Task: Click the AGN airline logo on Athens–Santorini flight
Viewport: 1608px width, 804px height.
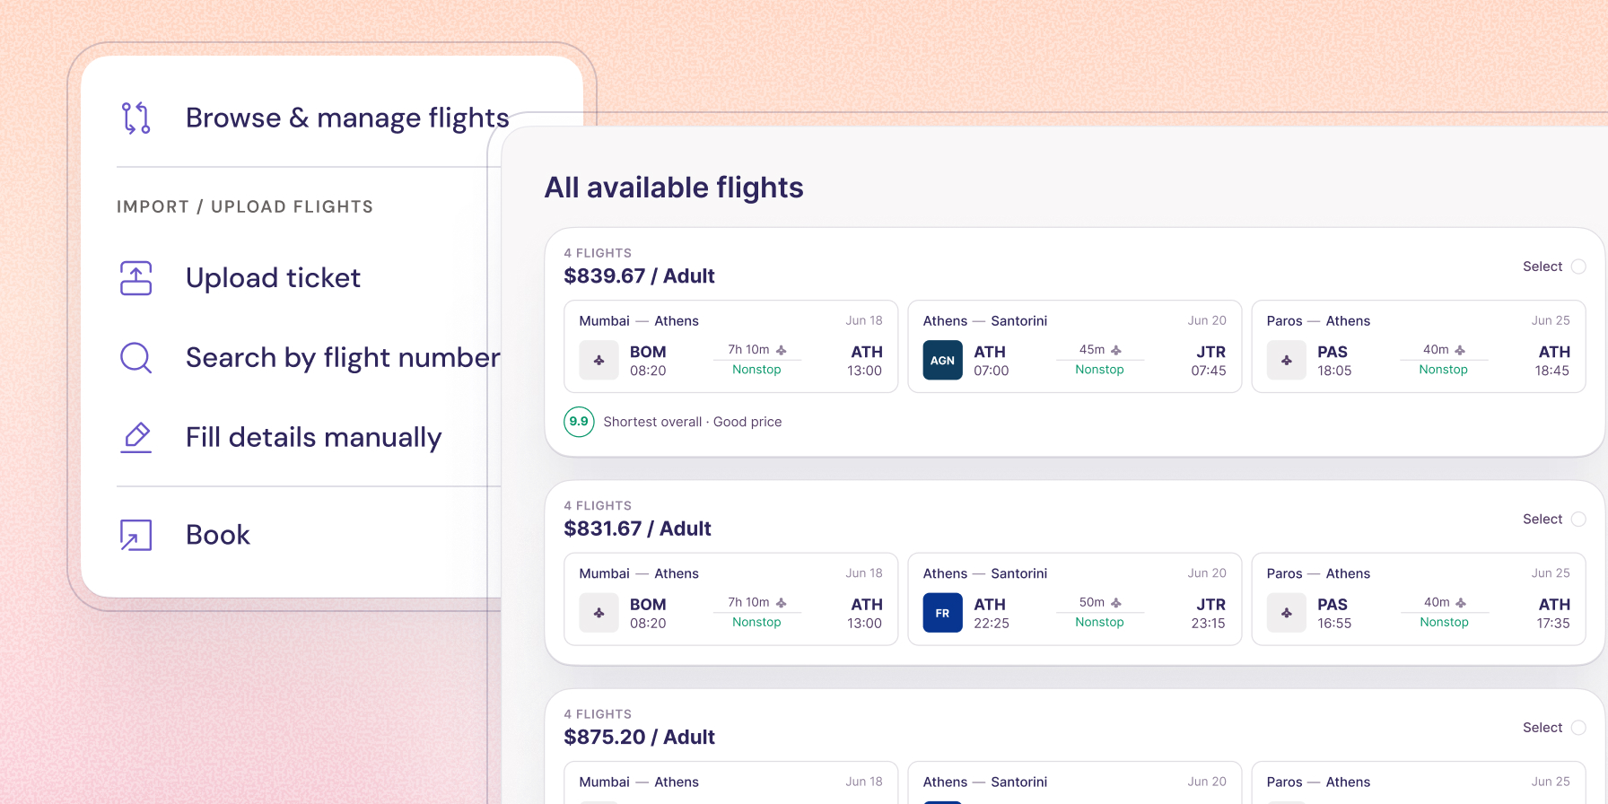Action: [942, 361]
